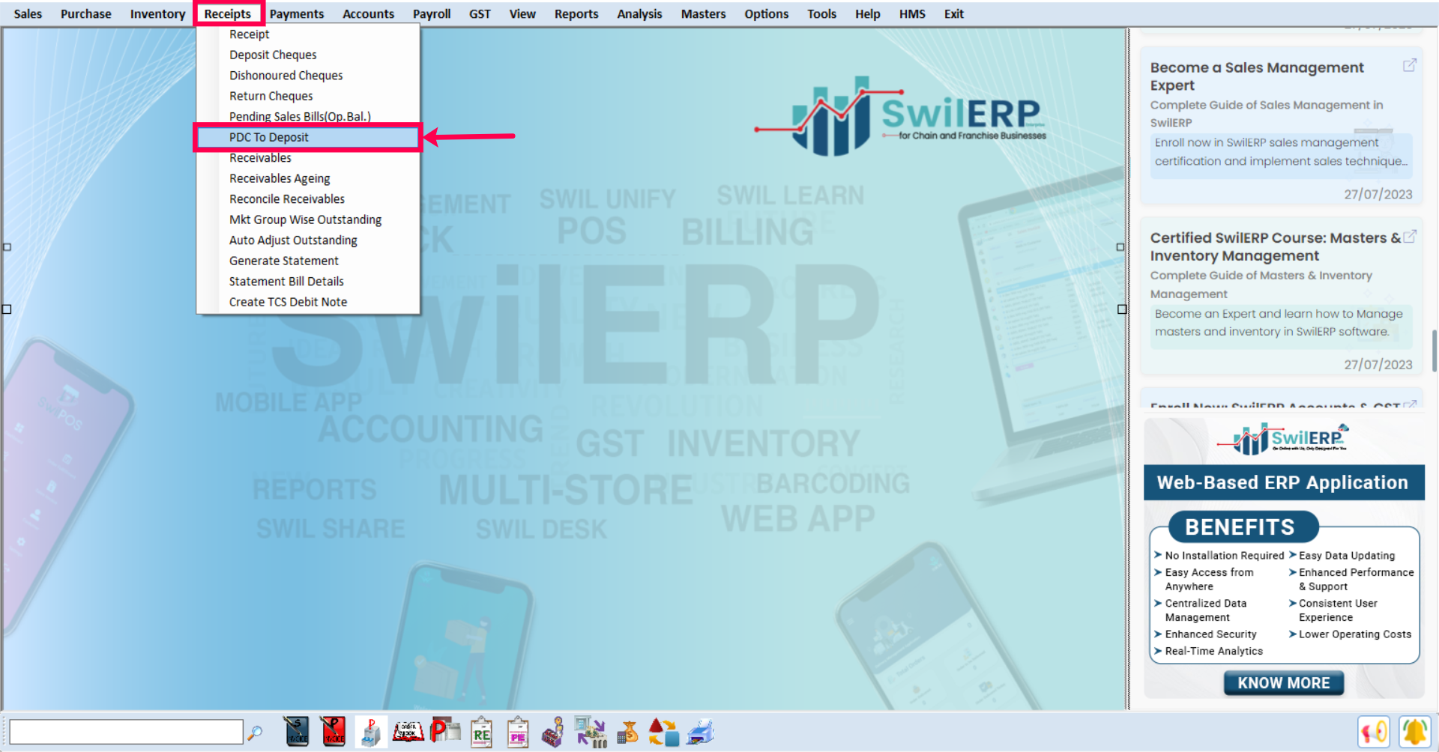Click the shapes conversion arrows icon
1439x752 pixels.
coord(663,732)
